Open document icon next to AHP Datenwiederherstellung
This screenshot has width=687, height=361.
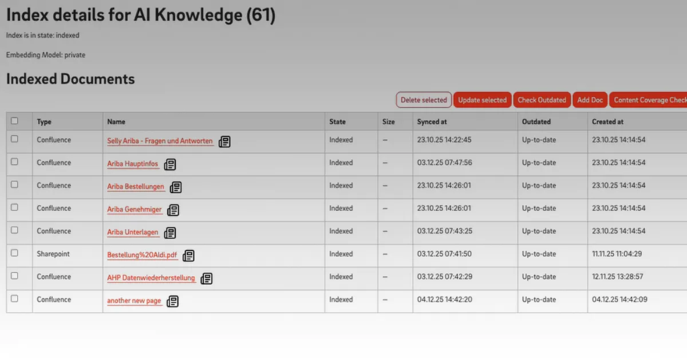coord(207,278)
